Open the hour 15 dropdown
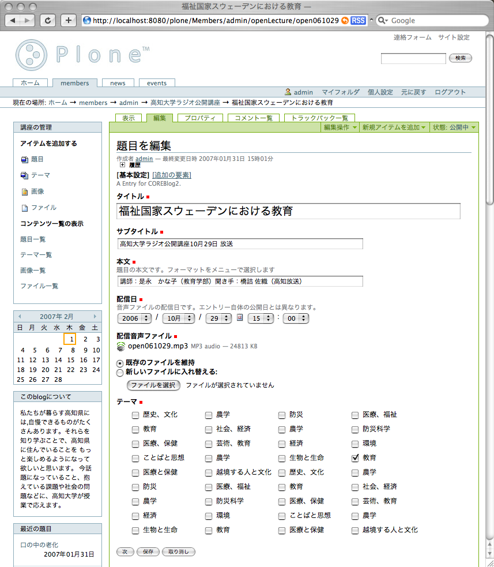 (261, 318)
